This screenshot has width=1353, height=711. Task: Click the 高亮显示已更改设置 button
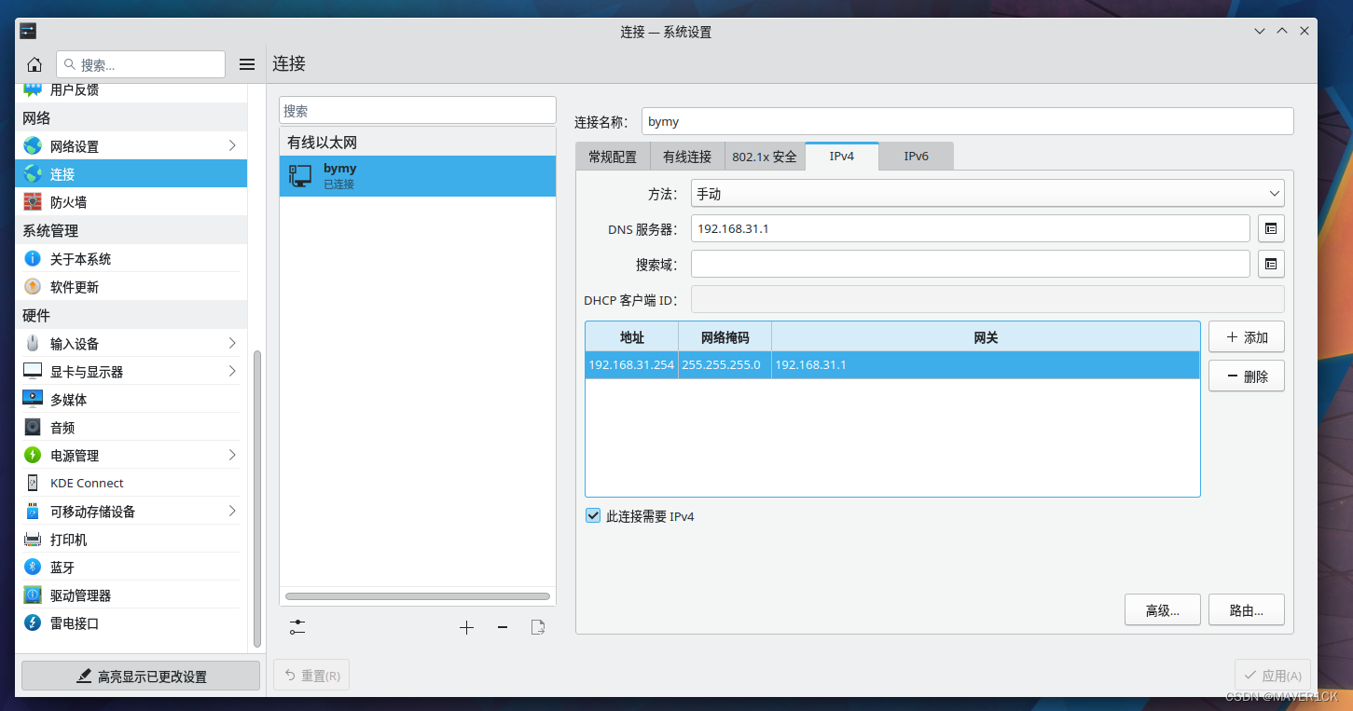[x=141, y=677]
